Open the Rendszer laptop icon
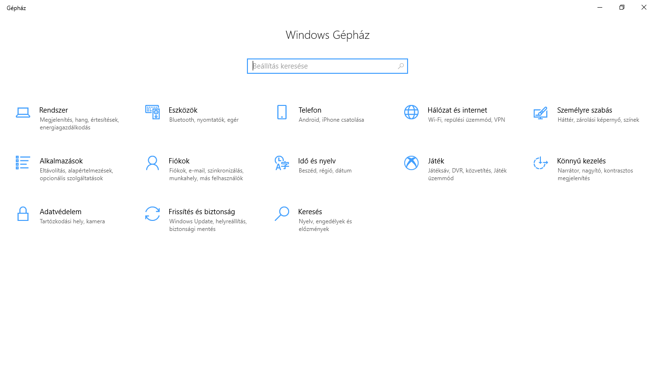The width and height of the screenshot is (655, 368). 23,113
